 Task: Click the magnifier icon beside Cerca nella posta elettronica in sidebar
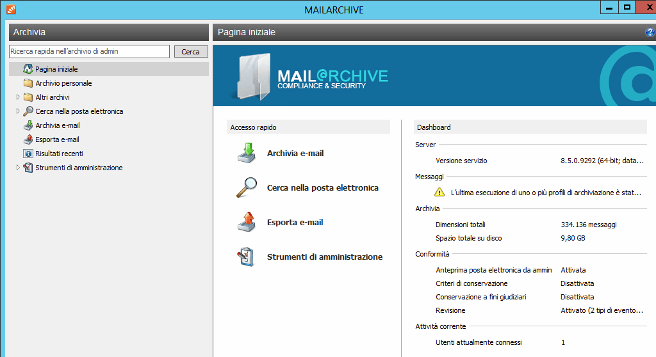pyautogui.click(x=28, y=111)
